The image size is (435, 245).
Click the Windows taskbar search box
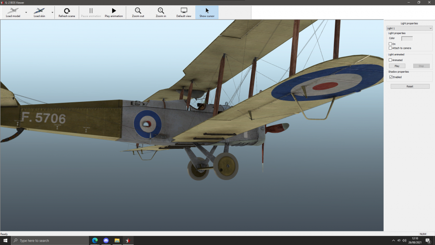tap(50, 240)
